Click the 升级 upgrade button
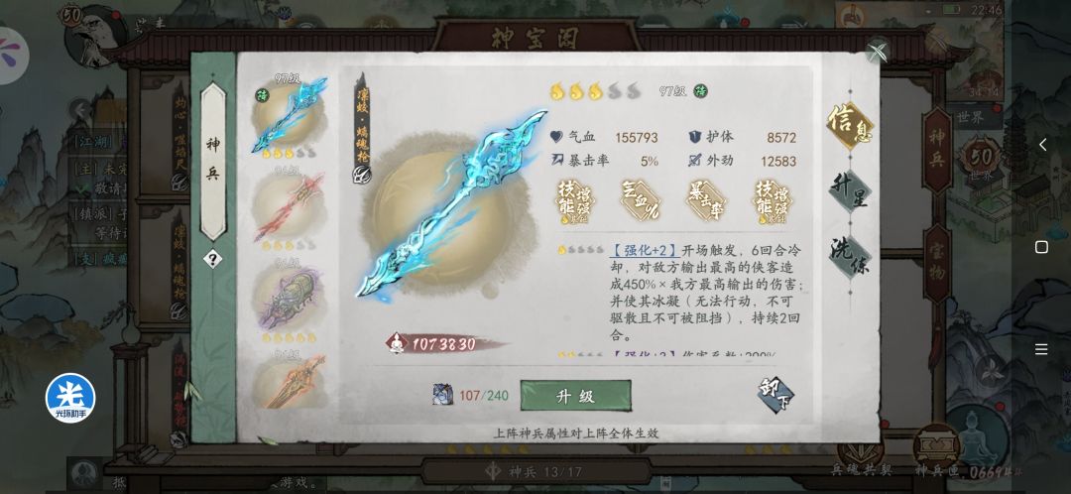 pos(575,396)
